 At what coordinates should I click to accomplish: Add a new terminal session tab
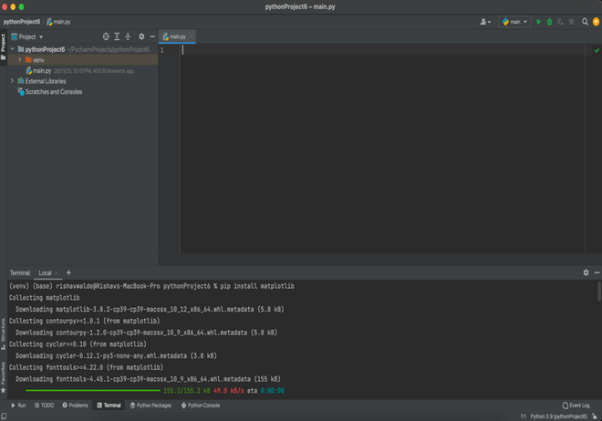tap(68, 272)
